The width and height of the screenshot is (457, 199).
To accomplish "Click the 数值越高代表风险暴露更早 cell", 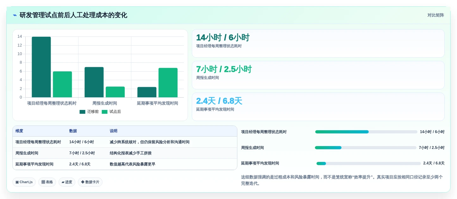I will point(133,164).
